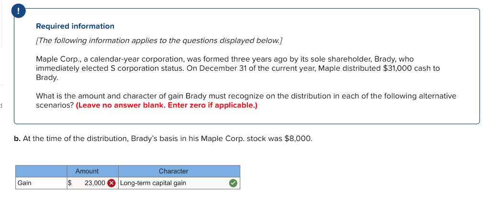Click the partial sidebar tab at left edge
490x218 pixels.
tap(1, 105)
